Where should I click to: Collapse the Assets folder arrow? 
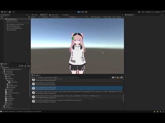click(1, 68)
